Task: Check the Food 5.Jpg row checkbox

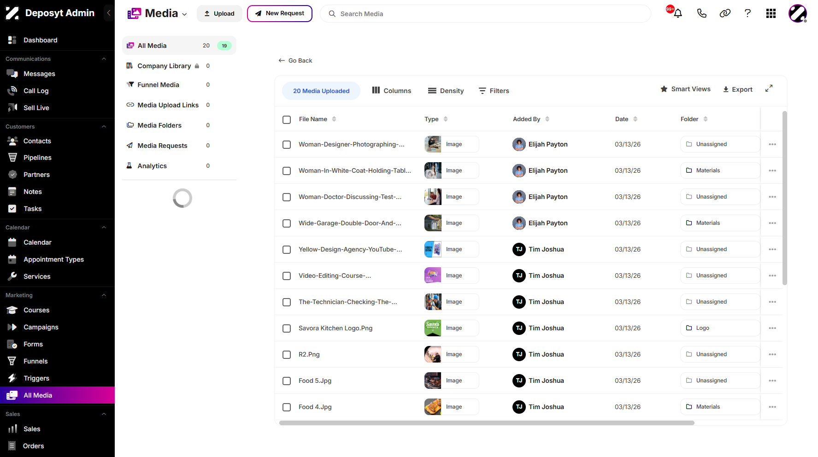Action: [x=287, y=381]
